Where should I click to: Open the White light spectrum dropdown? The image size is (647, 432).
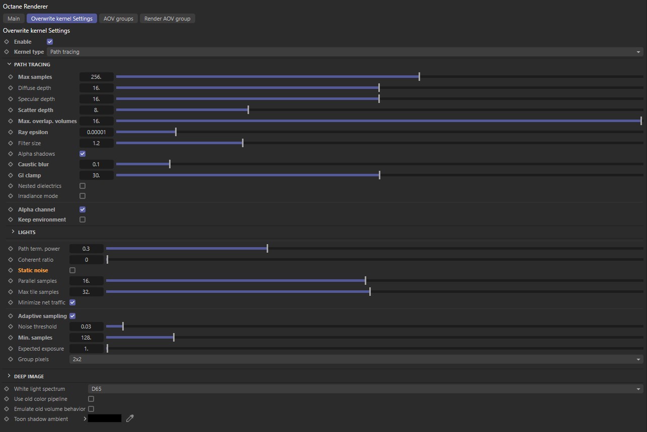click(x=366, y=389)
